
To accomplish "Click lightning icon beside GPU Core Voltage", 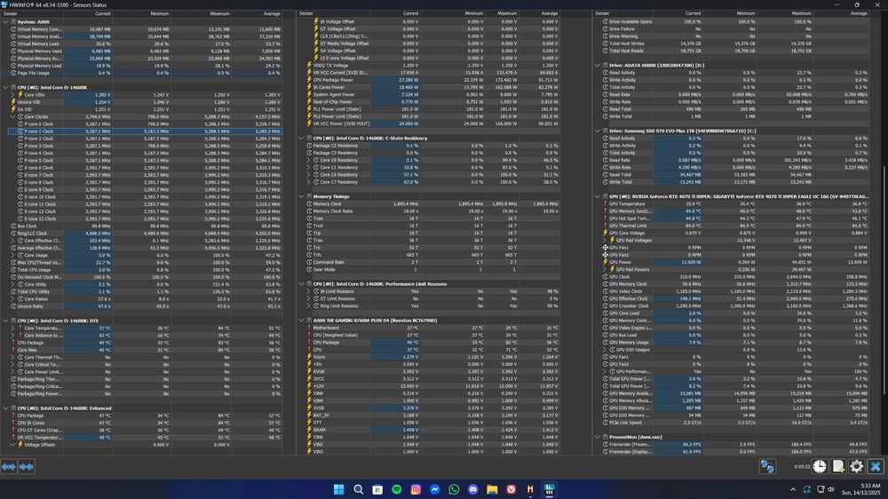I will (606, 233).
